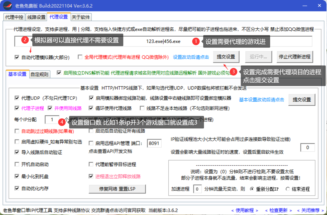Viewport: 327px width, 215px height.
Task: Click the API port field showing 8091
Action: [x=154, y=144]
